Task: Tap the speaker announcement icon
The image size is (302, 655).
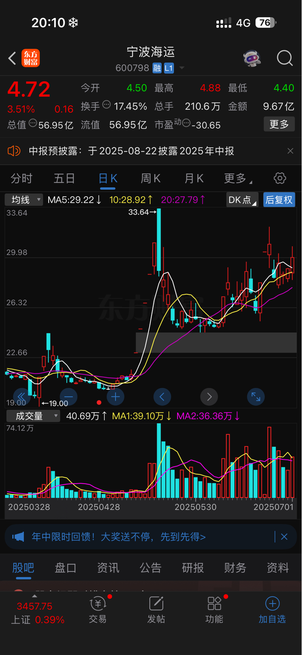Action: pyautogui.click(x=14, y=151)
